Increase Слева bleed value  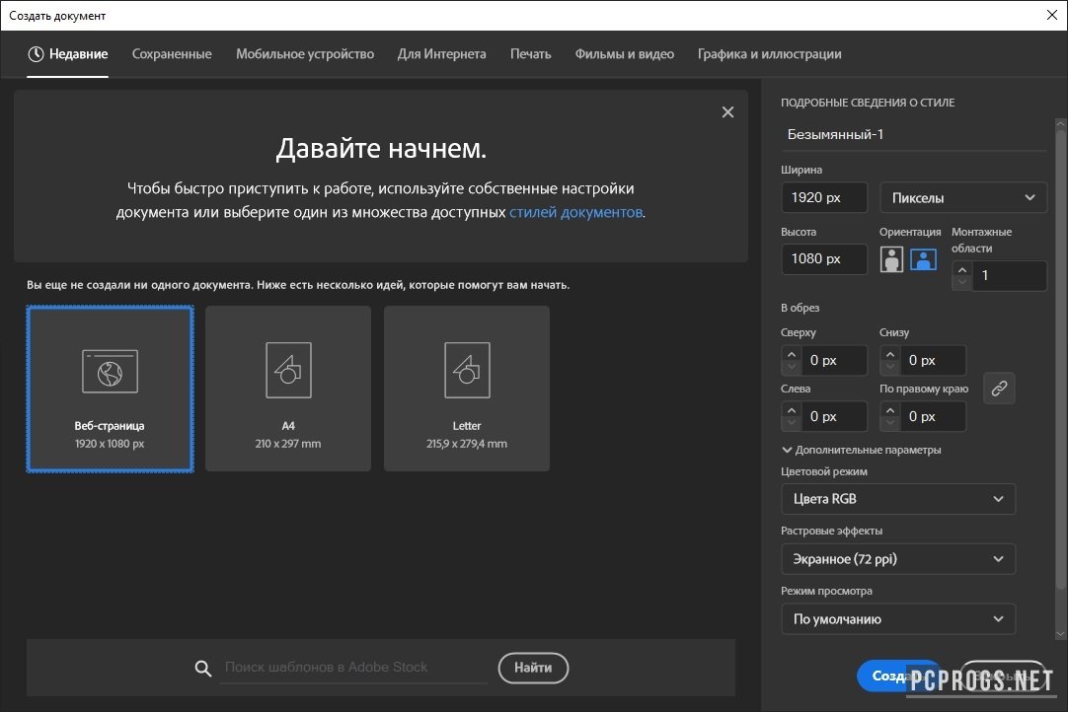tap(791, 410)
